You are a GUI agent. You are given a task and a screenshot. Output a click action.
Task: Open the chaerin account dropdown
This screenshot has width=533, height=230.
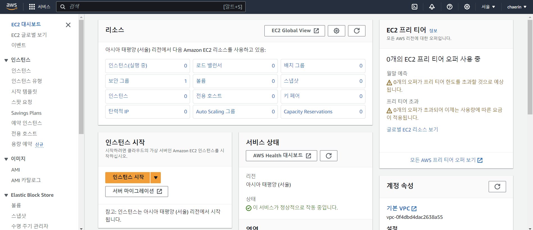point(517,7)
